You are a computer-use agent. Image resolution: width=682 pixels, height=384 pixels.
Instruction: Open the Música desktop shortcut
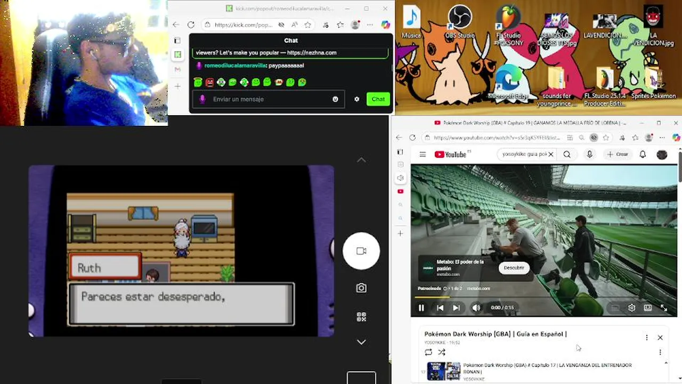tap(411, 23)
